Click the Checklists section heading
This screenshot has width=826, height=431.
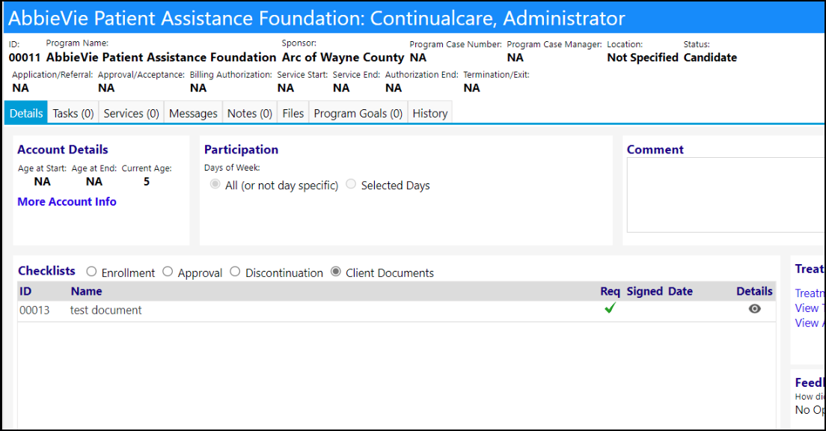coord(46,271)
